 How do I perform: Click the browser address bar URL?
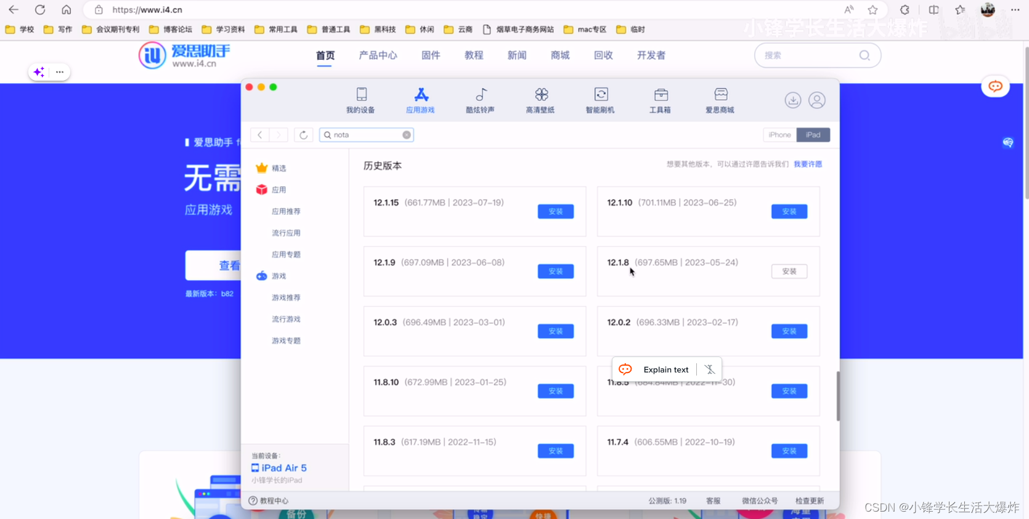point(147,10)
